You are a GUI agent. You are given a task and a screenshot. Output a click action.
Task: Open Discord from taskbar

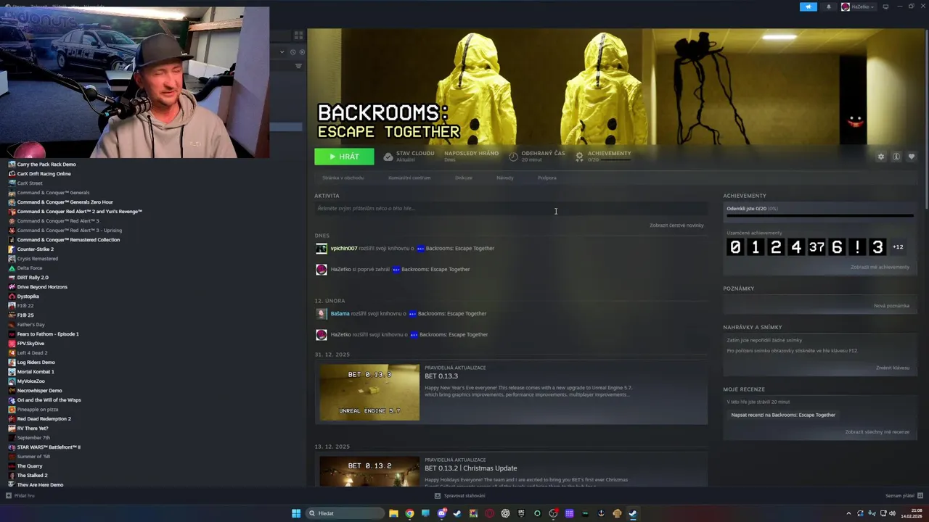[x=441, y=513]
